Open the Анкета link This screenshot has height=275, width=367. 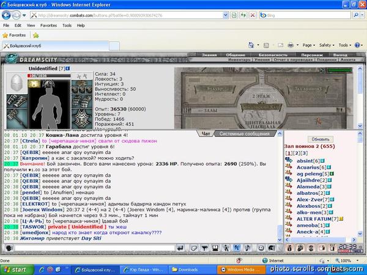(x=348, y=60)
